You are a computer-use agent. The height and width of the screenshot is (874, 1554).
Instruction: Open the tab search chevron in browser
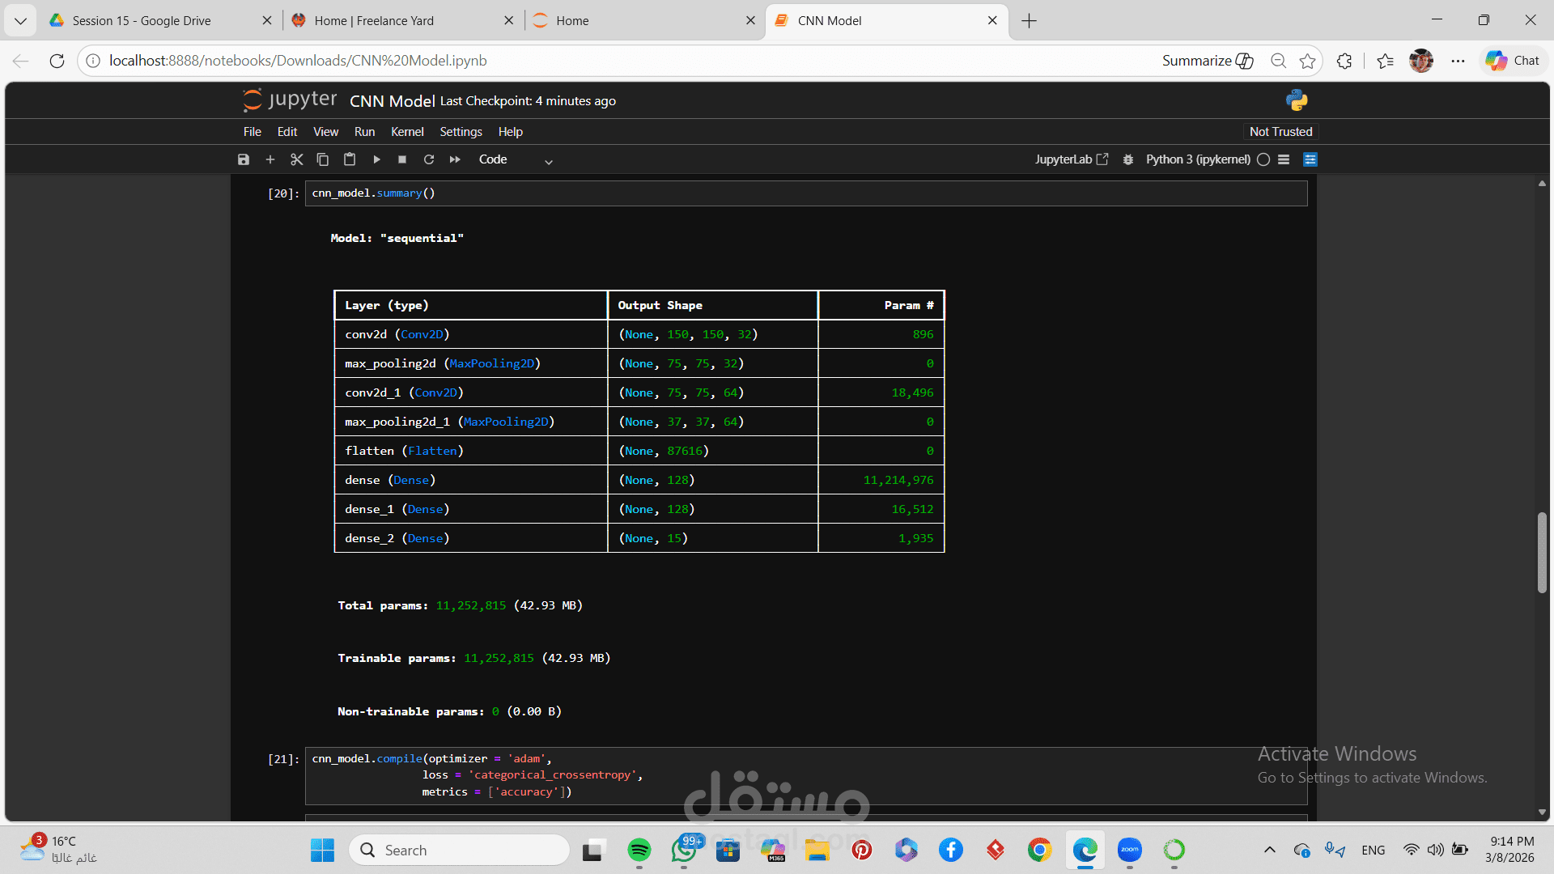tap(20, 20)
